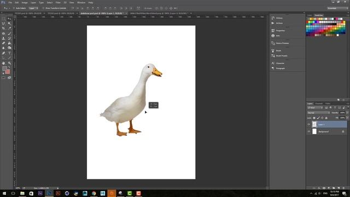Open the Window menu
The image size is (350, 197).
point(81,2)
